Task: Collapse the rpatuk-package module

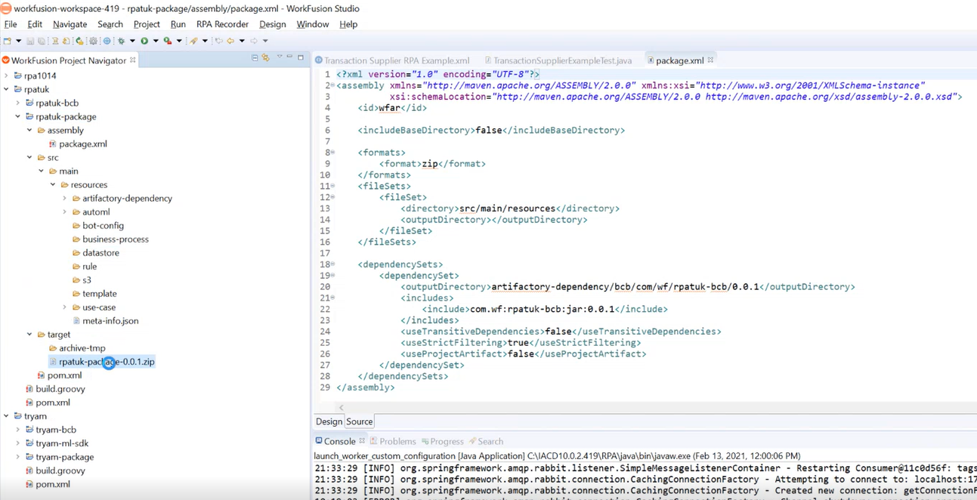Action: 18,116
